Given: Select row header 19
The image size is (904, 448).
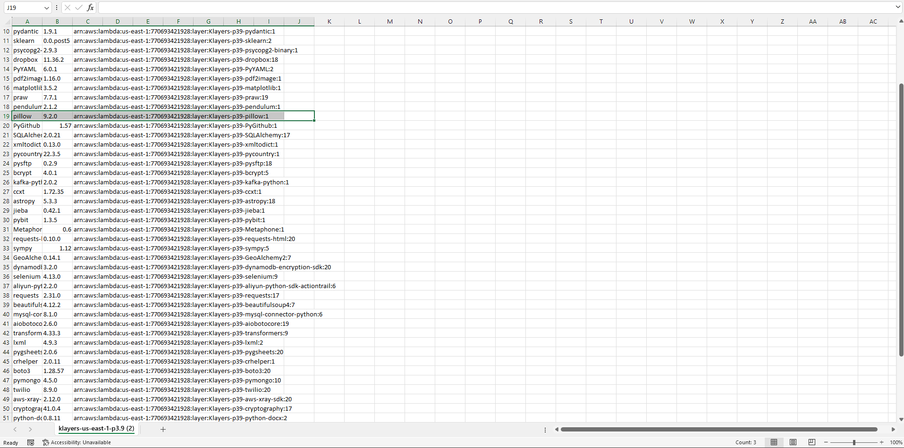Looking at the screenshot, I should click(6, 116).
